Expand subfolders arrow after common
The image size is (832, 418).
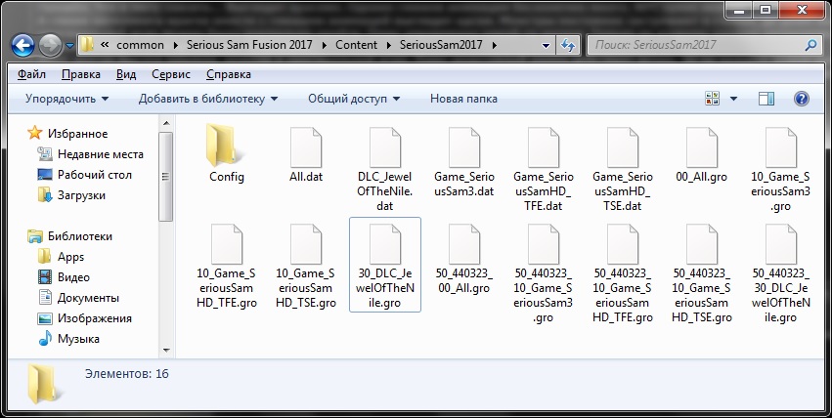click(x=176, y=45)
